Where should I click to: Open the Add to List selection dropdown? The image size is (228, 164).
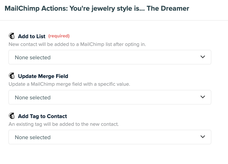pos(110,57)
